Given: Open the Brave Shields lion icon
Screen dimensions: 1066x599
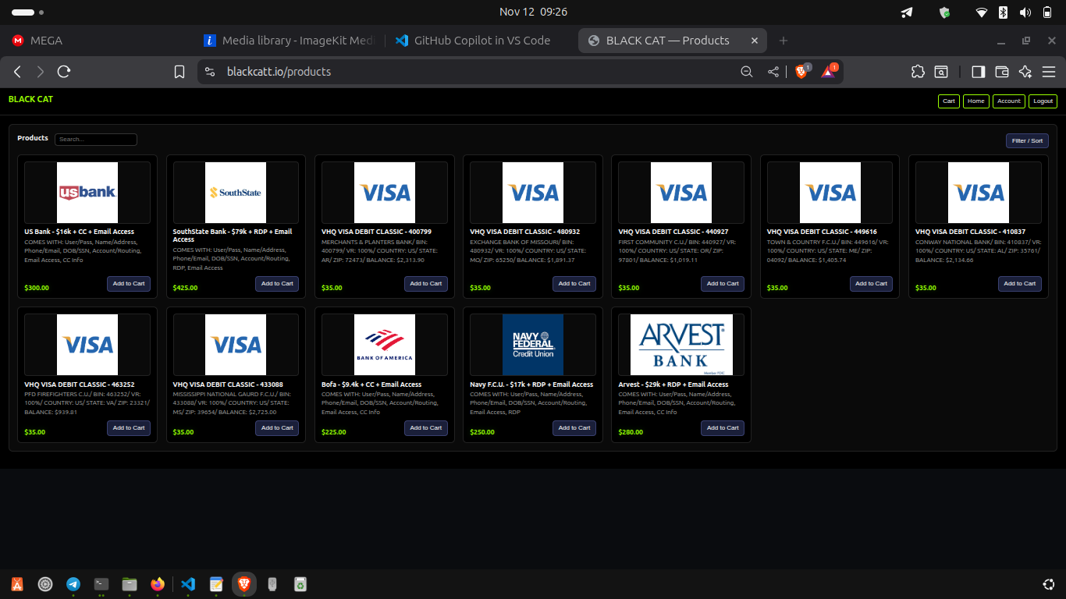Looking at the screenshot, I should click(x=801, y=72).
